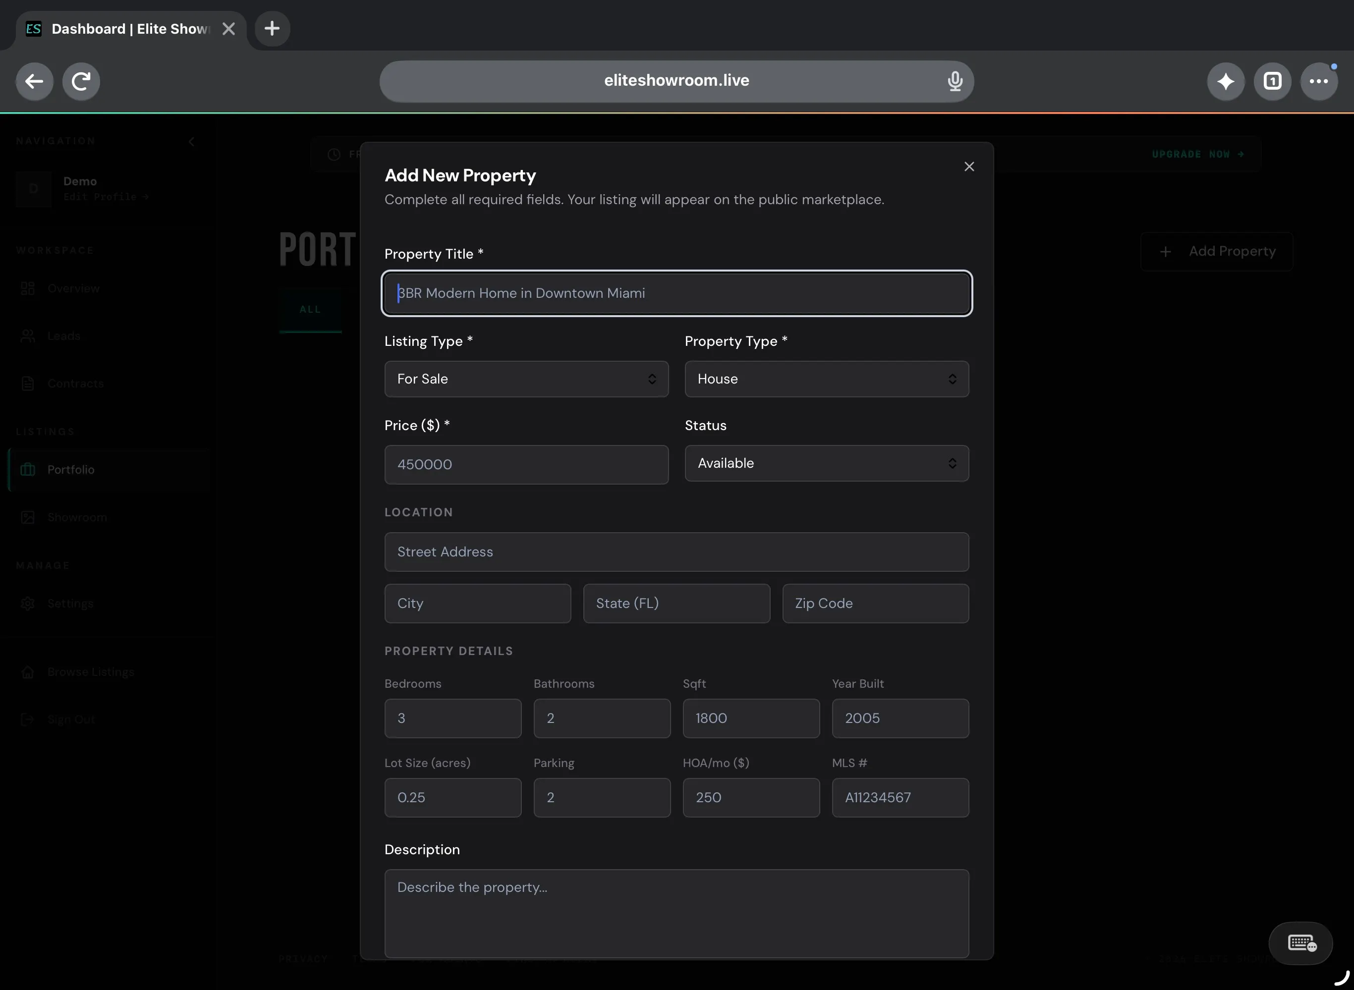
Task: Open the sparkle AI assistant icon
Action: [1226, 81]
